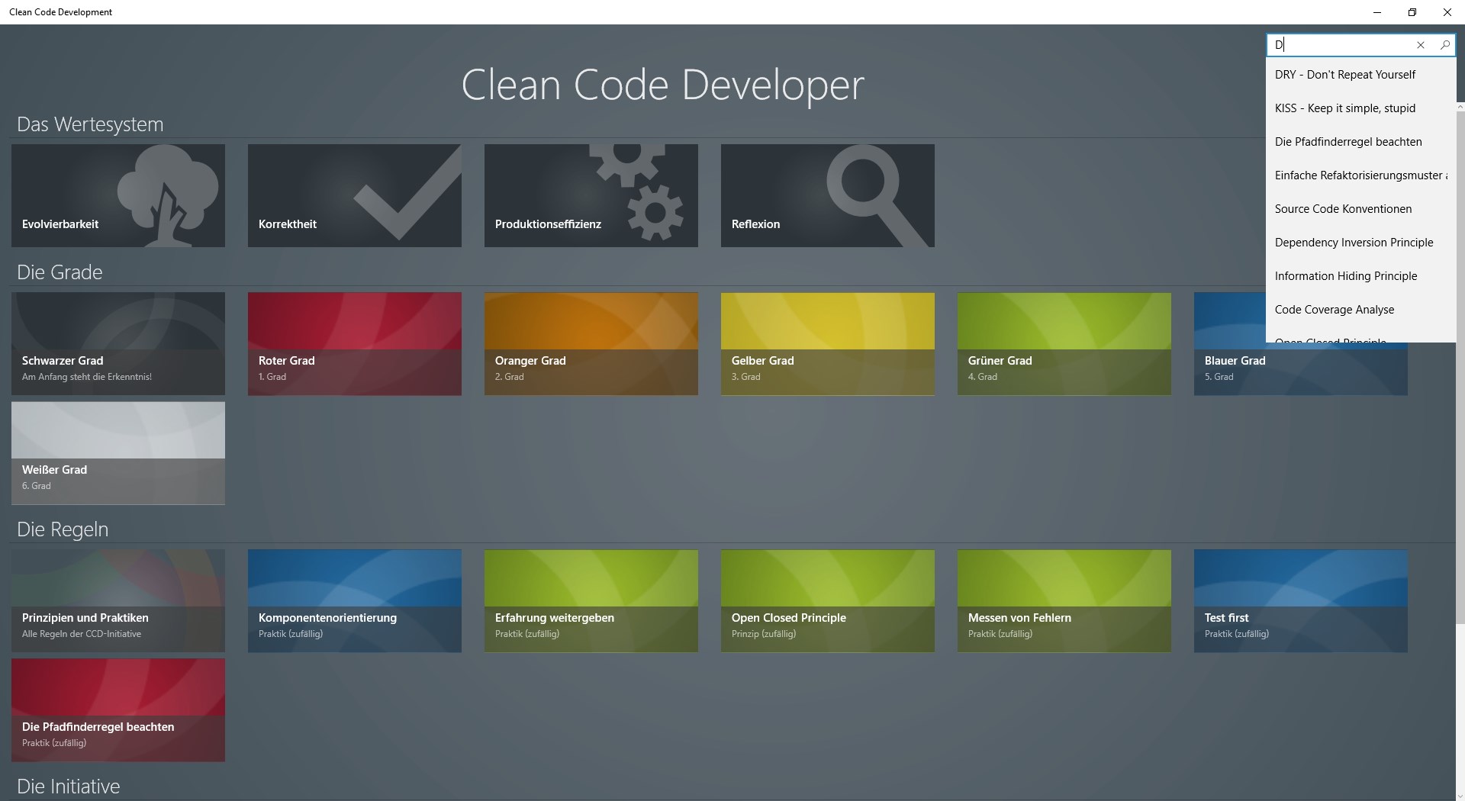
Task: Click the Clean Code Developer page title
Action: click(x=662, y=85)
